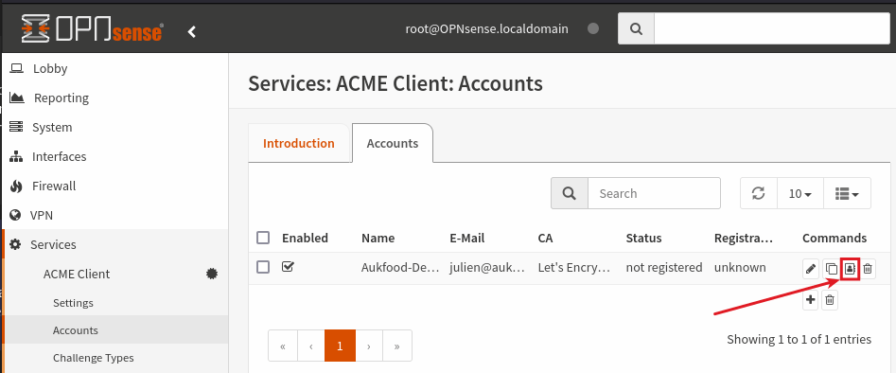Clone the Aukfood account entry
Viewport: 896px width, 373px height.
point(831,268)
